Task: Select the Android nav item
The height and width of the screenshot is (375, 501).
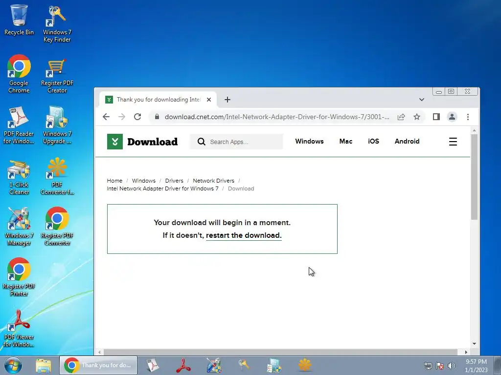Action: (407, 141)
